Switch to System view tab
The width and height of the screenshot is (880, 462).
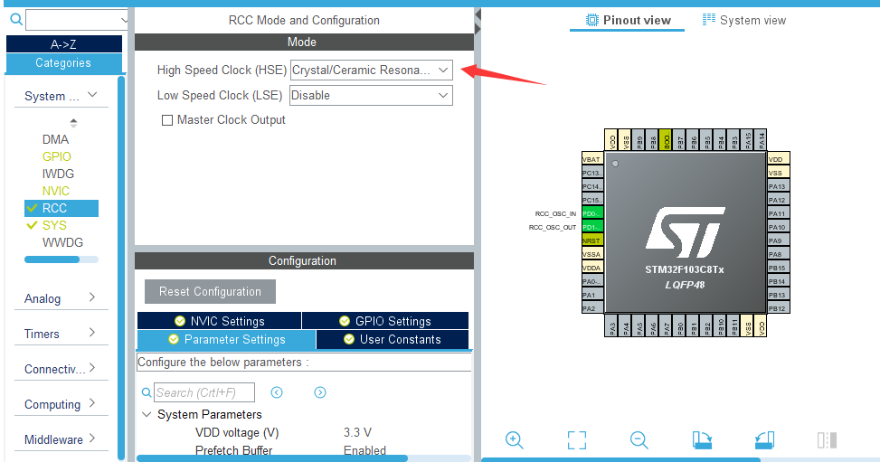744,20
